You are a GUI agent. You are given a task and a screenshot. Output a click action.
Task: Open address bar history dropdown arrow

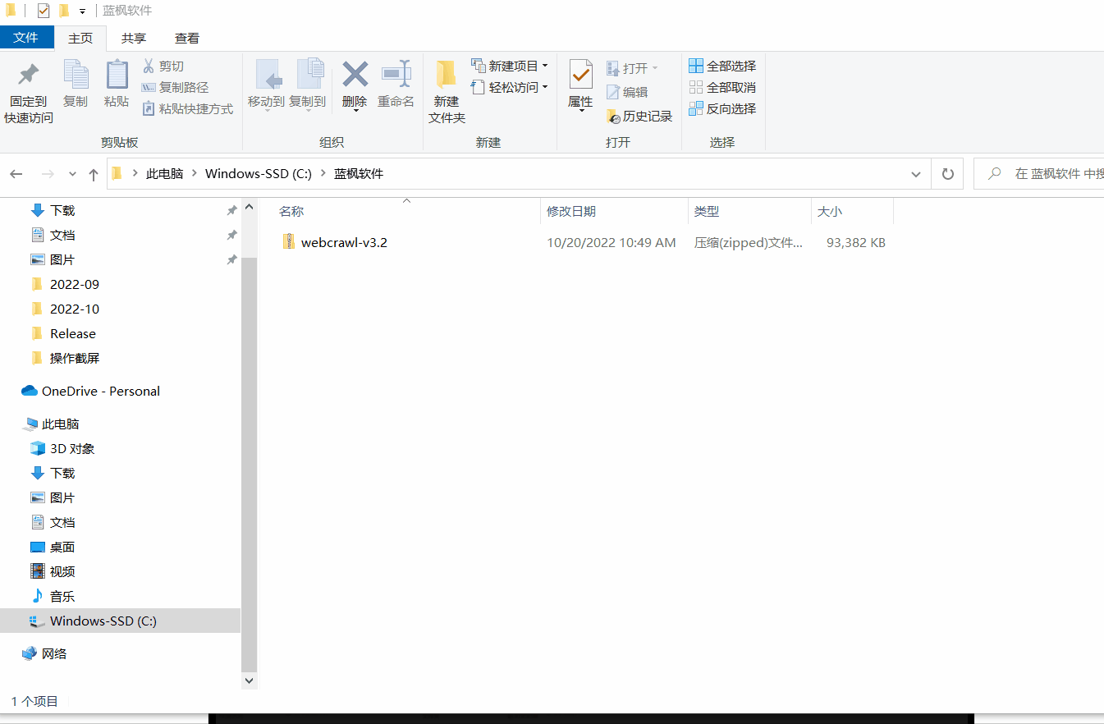coord(916,174)
